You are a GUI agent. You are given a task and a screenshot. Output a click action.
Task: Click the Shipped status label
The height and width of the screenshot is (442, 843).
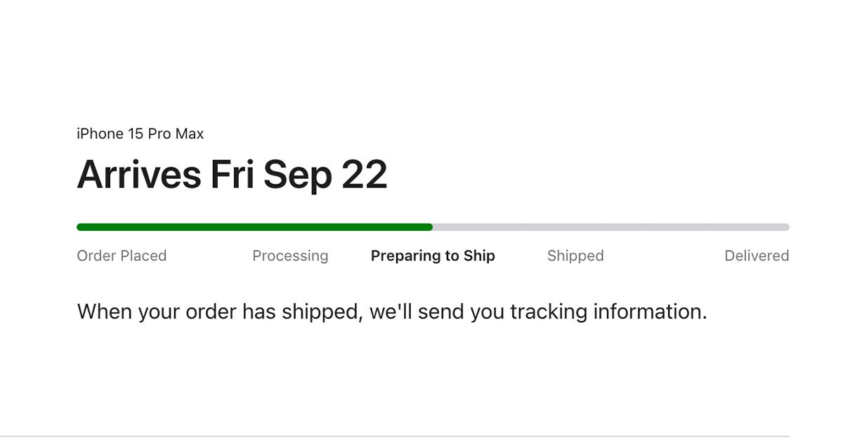[x=575, y=255]
